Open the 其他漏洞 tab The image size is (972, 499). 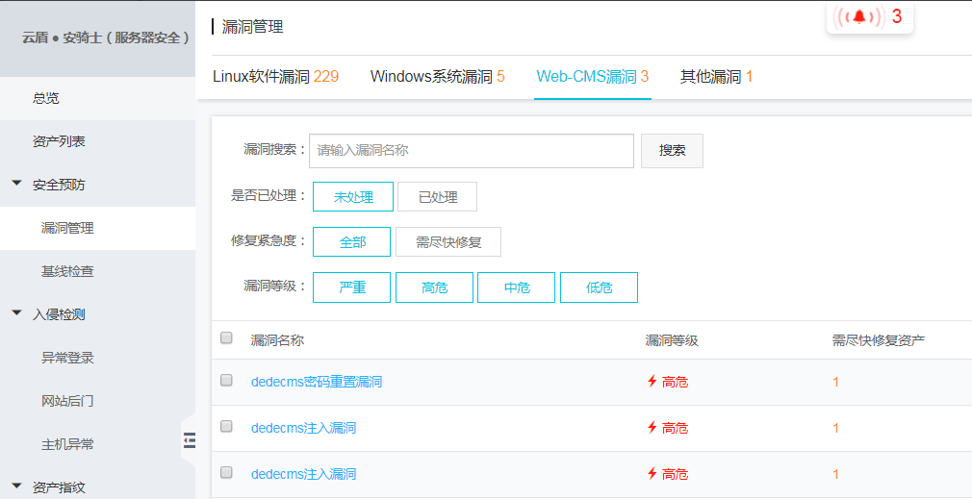tap(717, 77)
